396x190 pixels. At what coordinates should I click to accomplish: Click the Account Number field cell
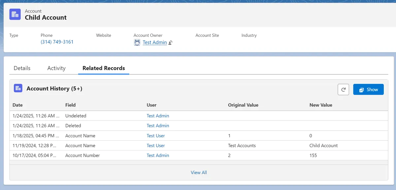tap(82, 155)
